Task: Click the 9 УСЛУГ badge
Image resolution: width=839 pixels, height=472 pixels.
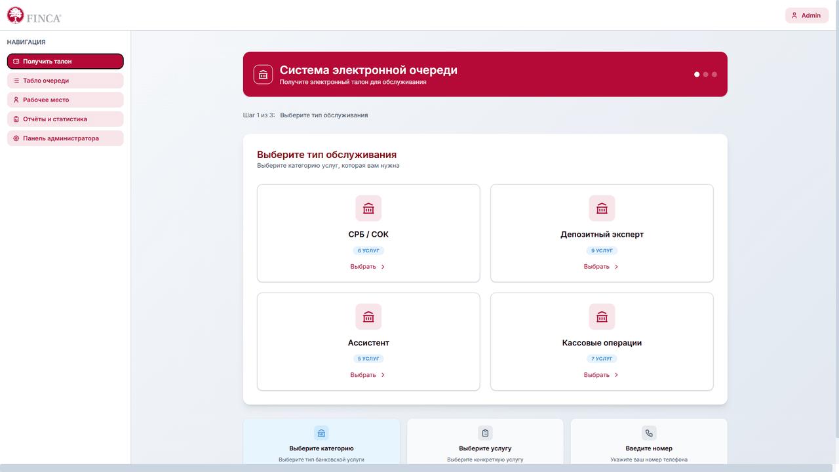Action: [602, 250]
